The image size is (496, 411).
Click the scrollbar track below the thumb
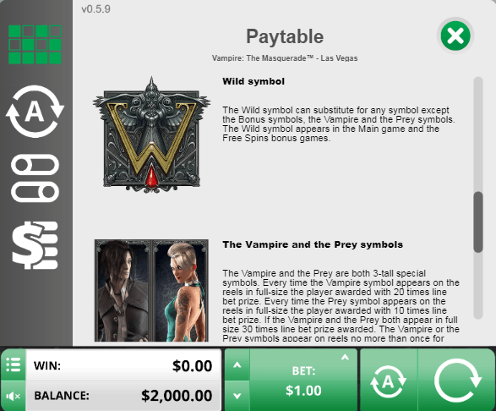[478, 285]
